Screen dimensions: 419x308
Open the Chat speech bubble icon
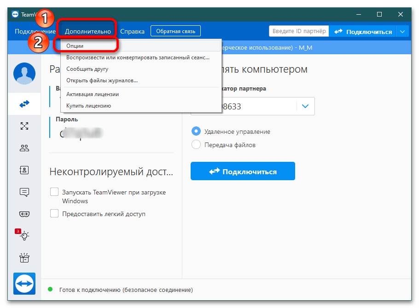point(24,192)
